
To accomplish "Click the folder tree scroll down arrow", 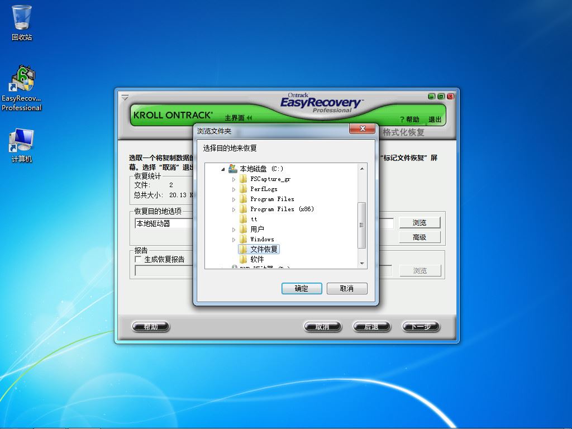I will click(362, 264).
